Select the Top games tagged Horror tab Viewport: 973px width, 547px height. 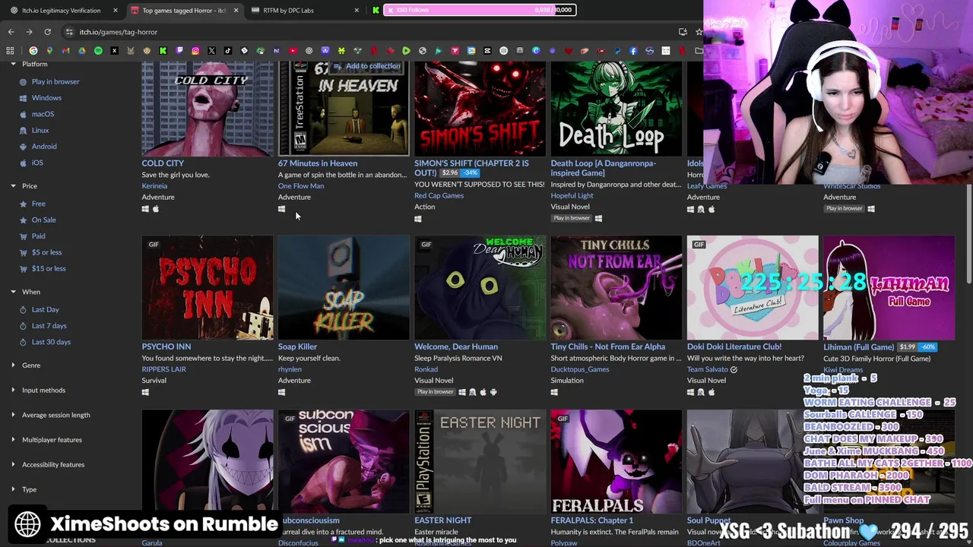[x=182, y=10]
